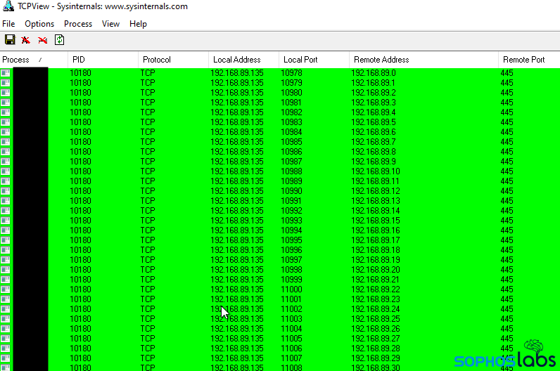Click local address in row with port 10990
This screenshot has width=560, height=371.
237,191
